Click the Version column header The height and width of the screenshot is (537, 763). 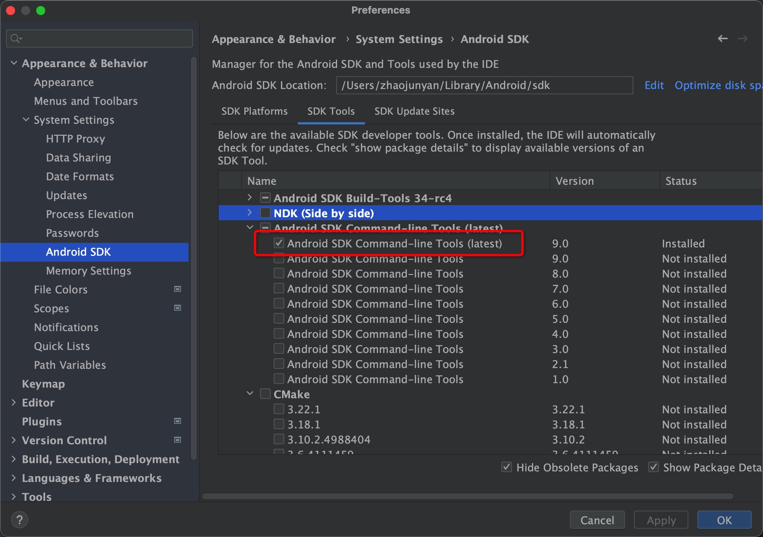click(x=605, y=181)
